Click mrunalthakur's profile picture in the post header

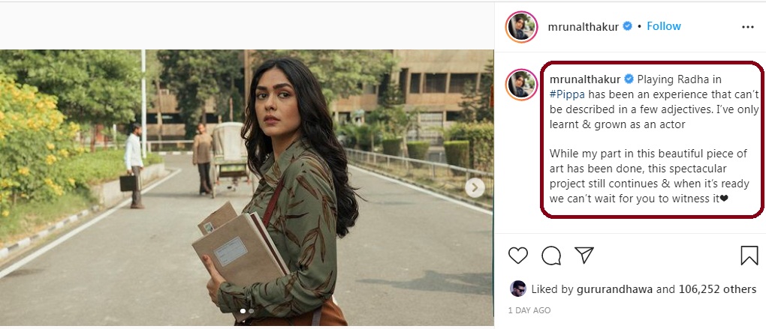[x=521, y=27]
